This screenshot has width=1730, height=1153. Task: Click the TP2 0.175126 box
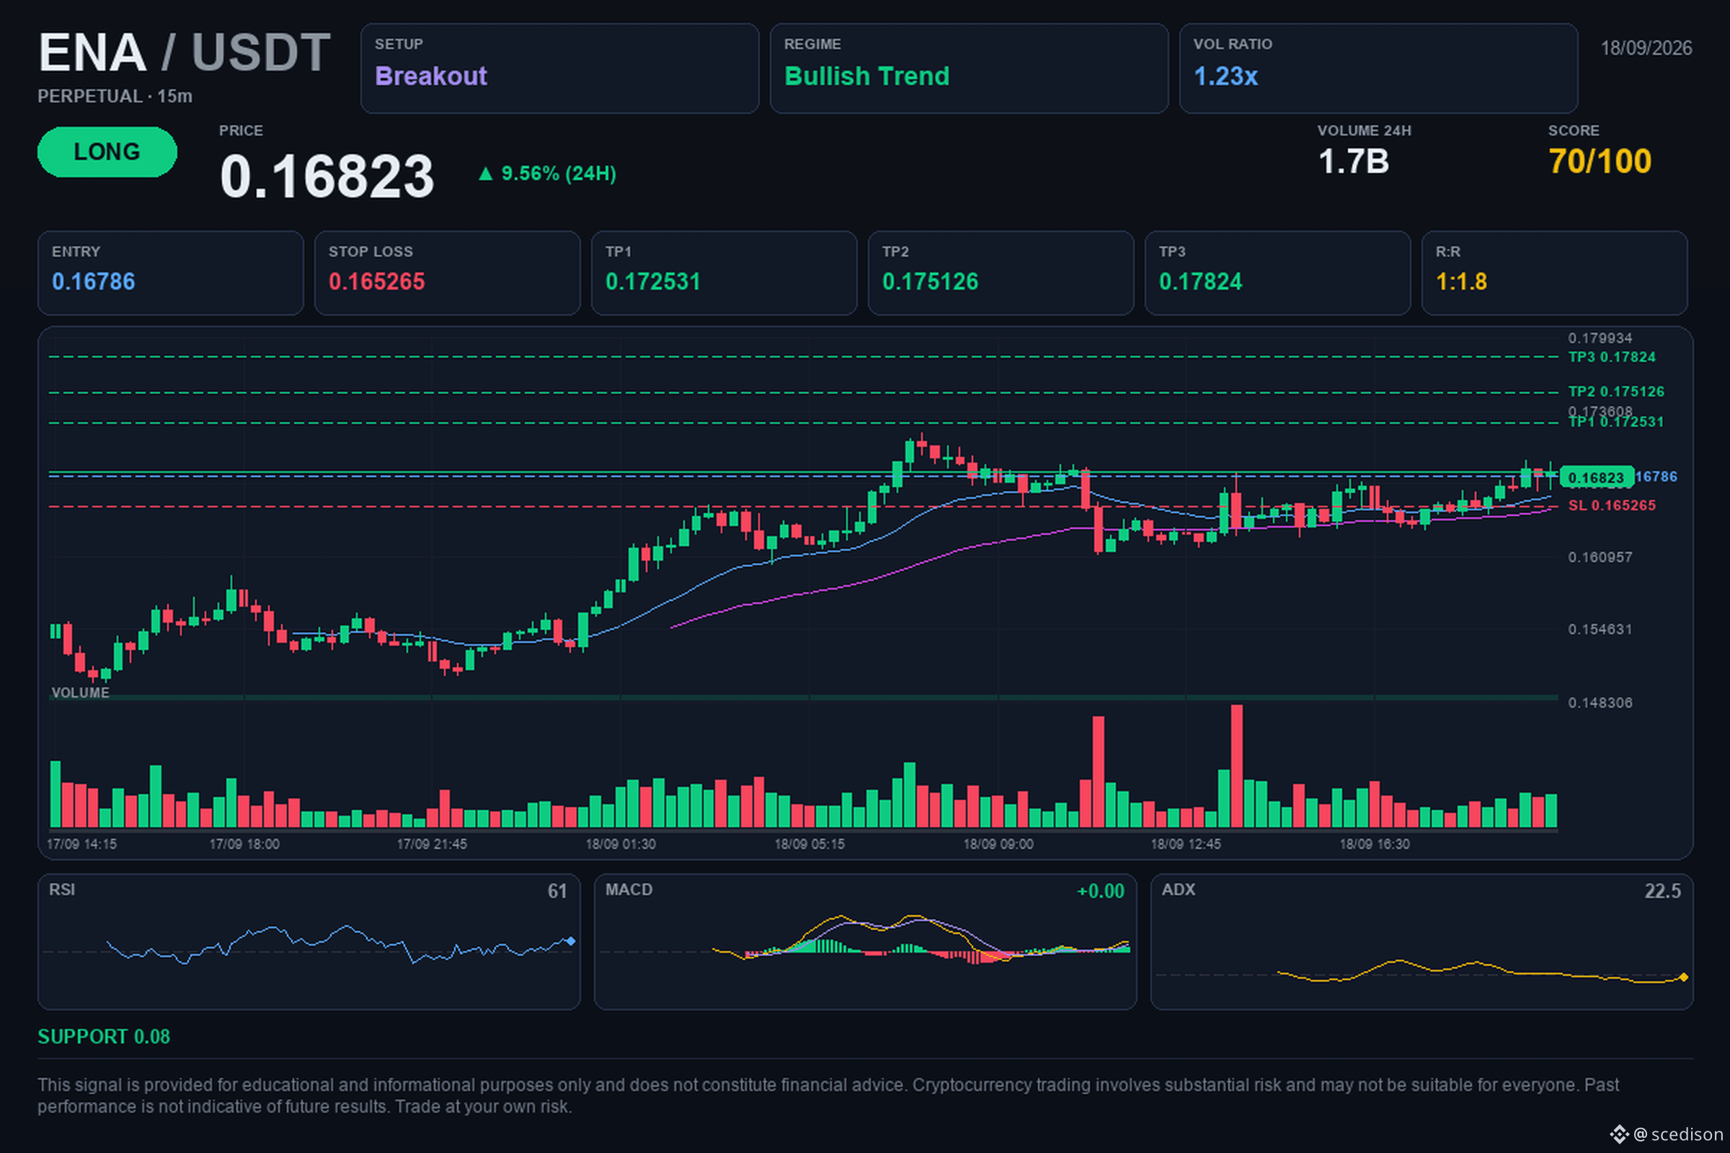(x=1001, y=273)
